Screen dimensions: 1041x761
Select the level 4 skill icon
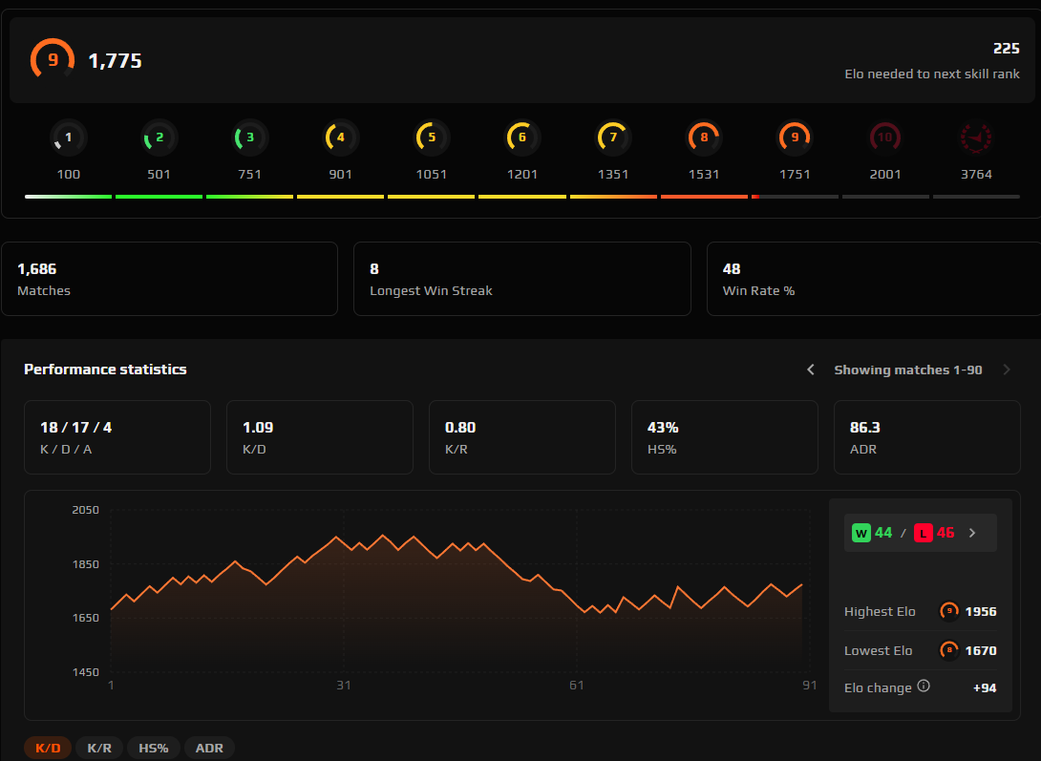tap(341, 138)
